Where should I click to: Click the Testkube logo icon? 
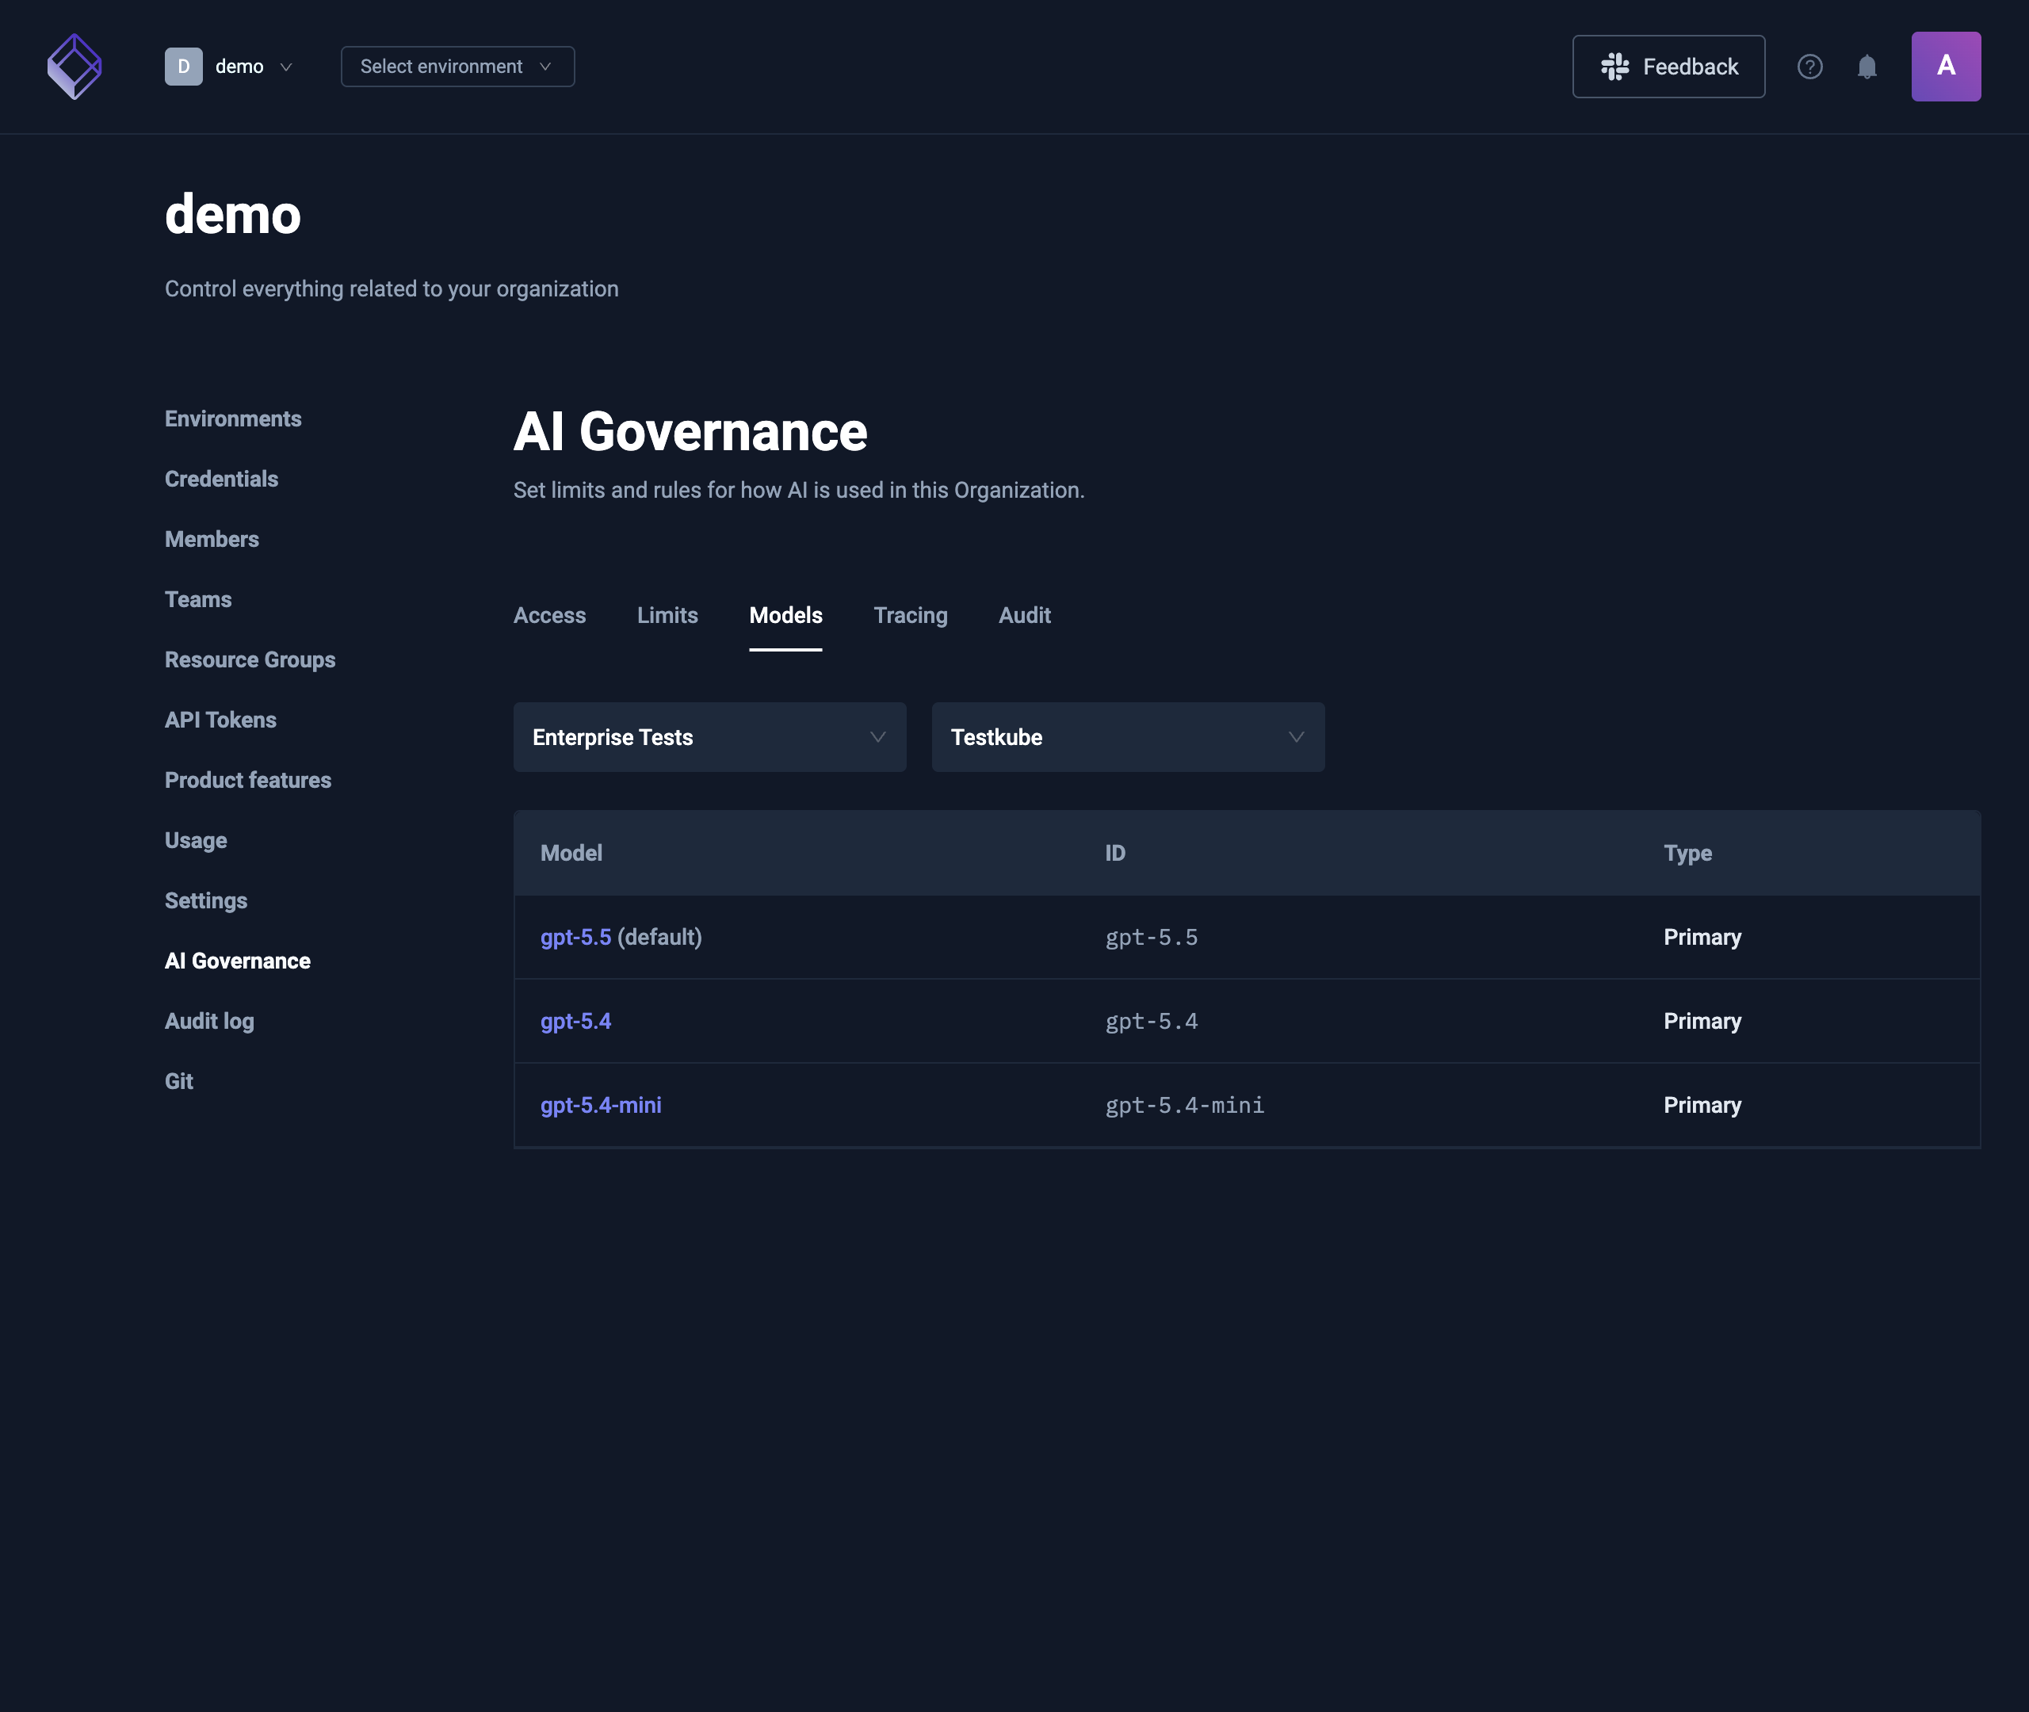[x=75, y=66]
